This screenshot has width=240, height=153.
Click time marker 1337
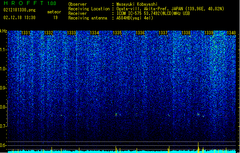163,33
